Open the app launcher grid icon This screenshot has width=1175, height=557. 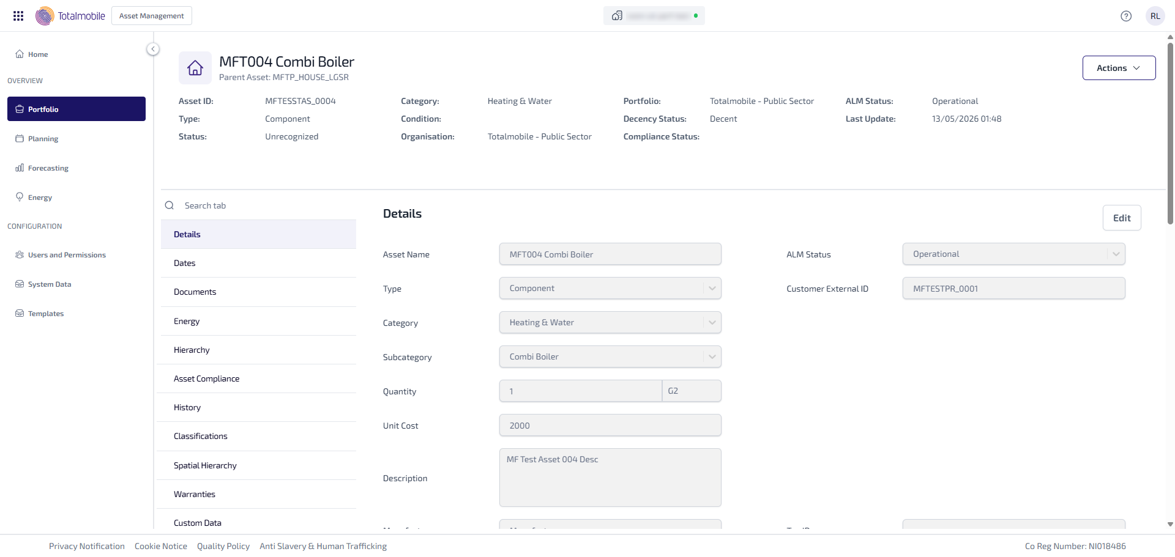[18, 16]
